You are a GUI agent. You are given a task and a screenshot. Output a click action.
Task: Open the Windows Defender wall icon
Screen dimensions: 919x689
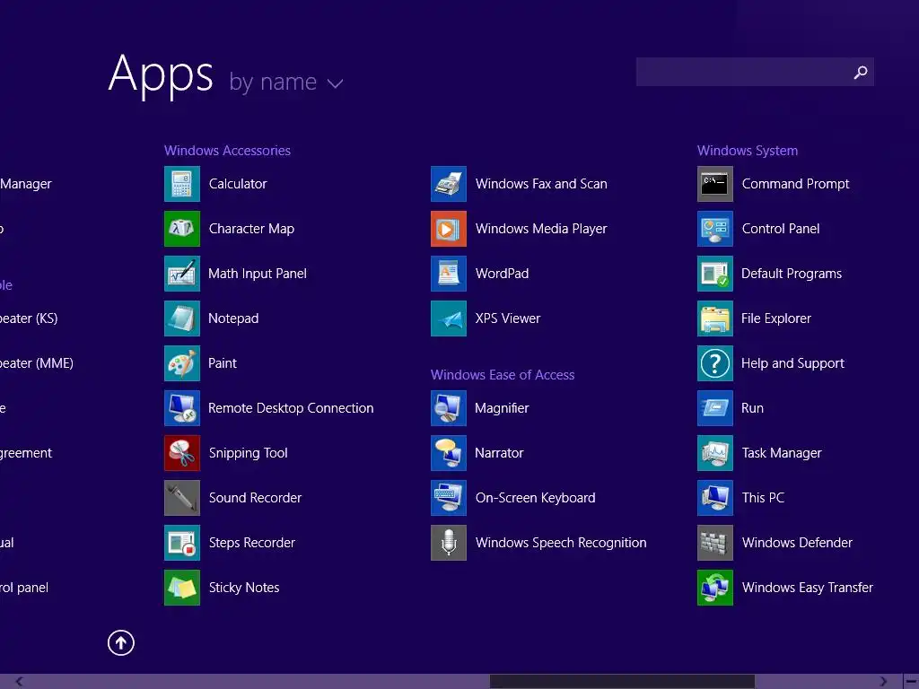[715, 543]
